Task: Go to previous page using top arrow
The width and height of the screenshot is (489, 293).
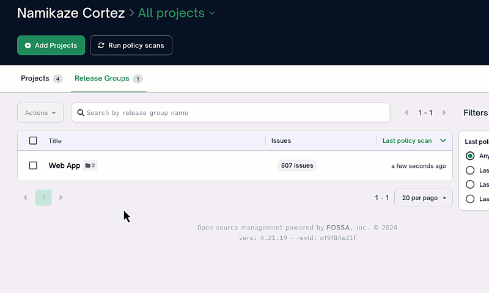Action: pos(406,113)
